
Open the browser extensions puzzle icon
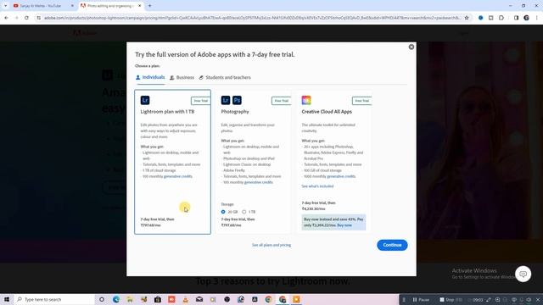pyautogui.click(x=501, y=18)
